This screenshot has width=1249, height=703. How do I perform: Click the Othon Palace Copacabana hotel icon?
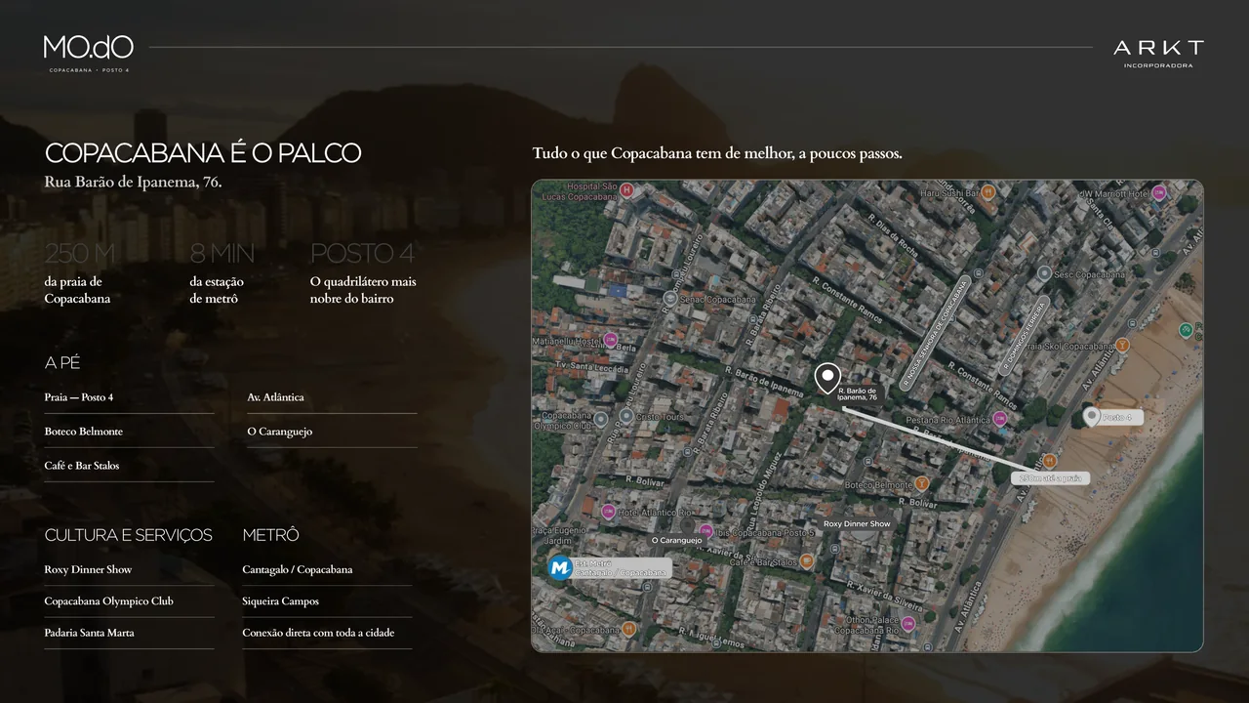tap(908, 623)
